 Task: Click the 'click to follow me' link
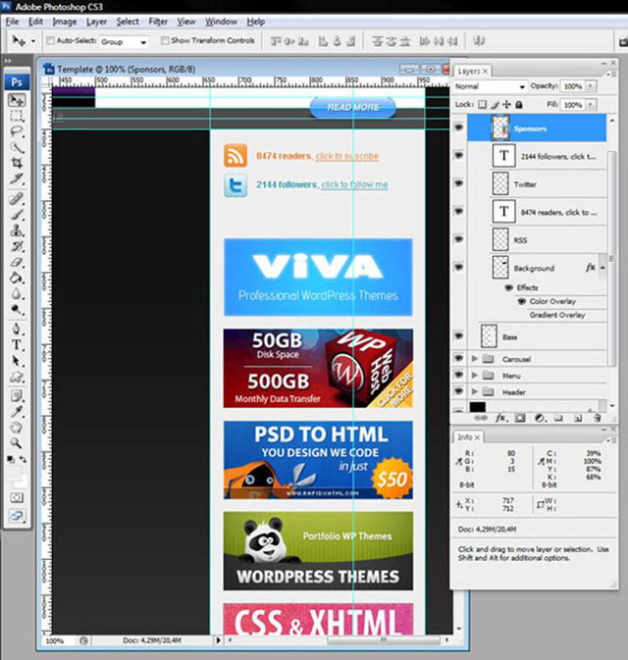[x=354, y=184]
